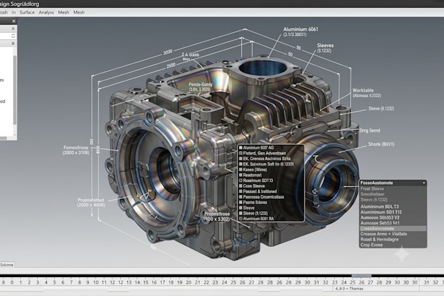Click the Shonk (BAV1) callout label

(381, 144)
